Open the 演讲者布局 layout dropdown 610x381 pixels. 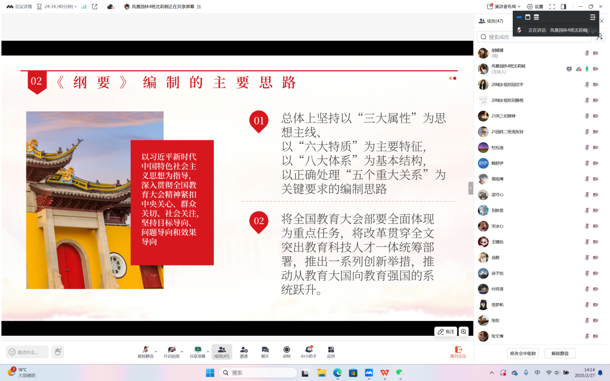[x=504, y=7]
